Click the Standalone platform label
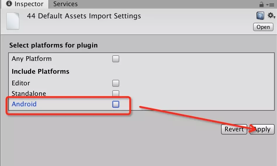 click(29, 93)
